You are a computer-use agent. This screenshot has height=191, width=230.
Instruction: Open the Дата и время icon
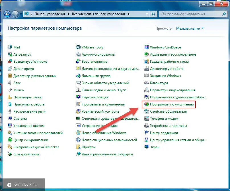10,68
